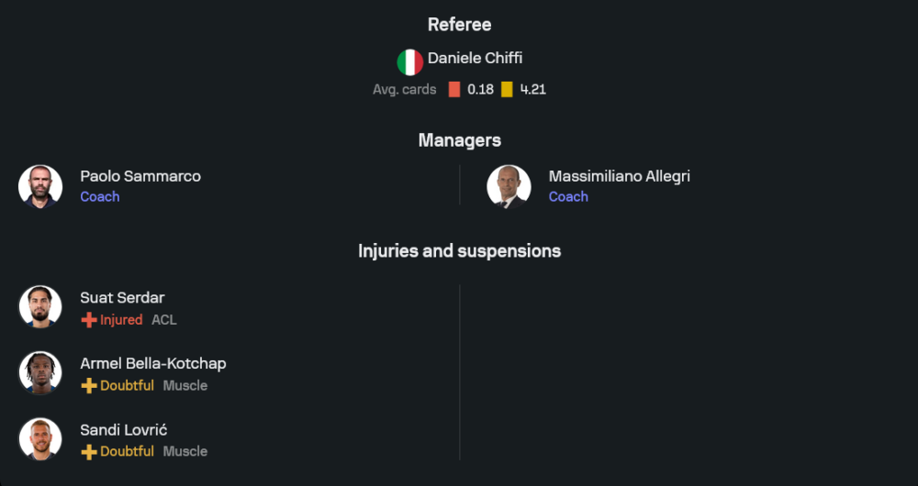Open Paolo Sammarco manager name link

140,176
